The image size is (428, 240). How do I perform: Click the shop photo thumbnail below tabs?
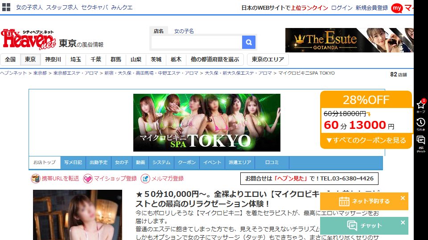(x=78, y=215)
